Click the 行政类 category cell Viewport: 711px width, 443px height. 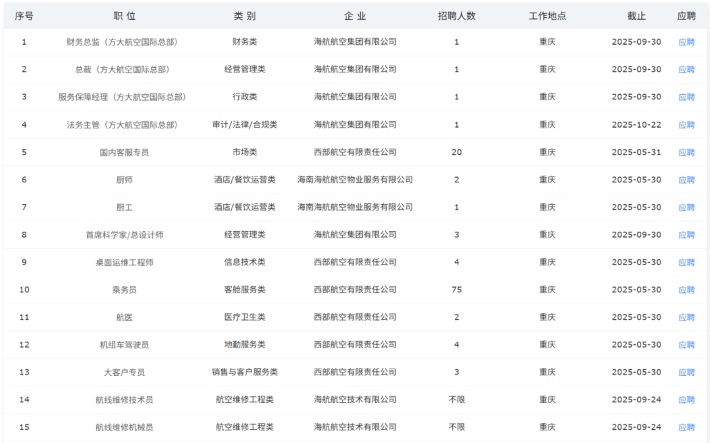[244, 97]
